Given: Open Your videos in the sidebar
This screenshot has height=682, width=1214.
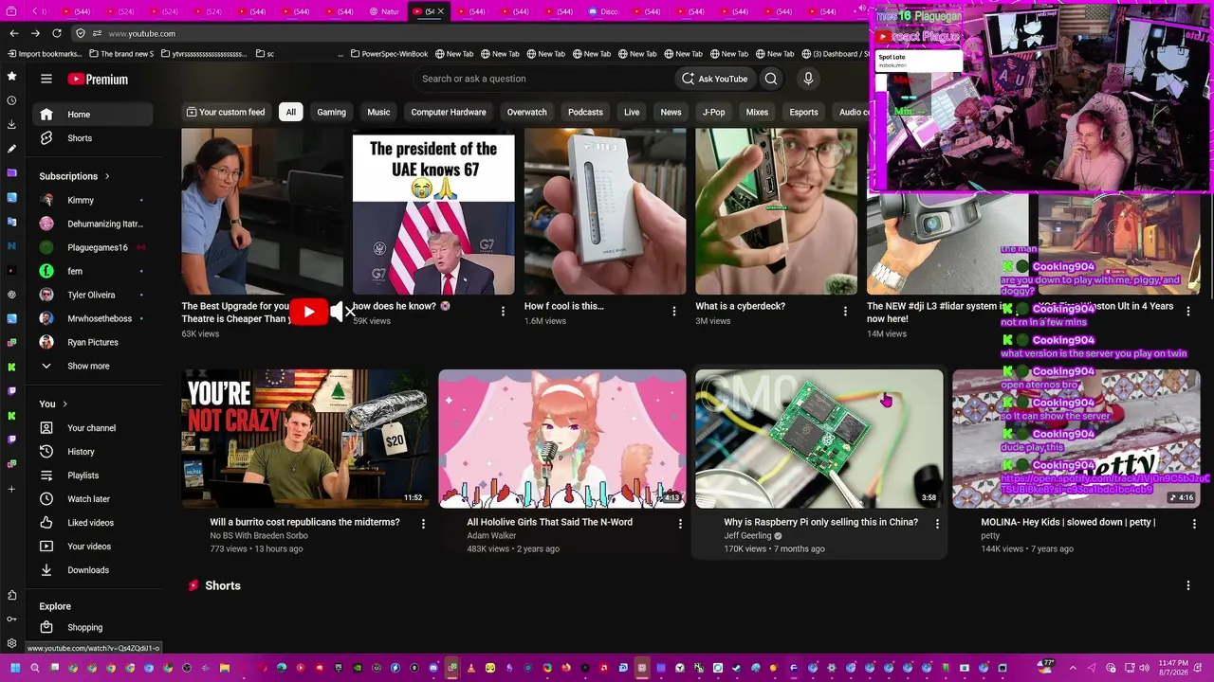Looking at the screenshot, I should [92, 547].
